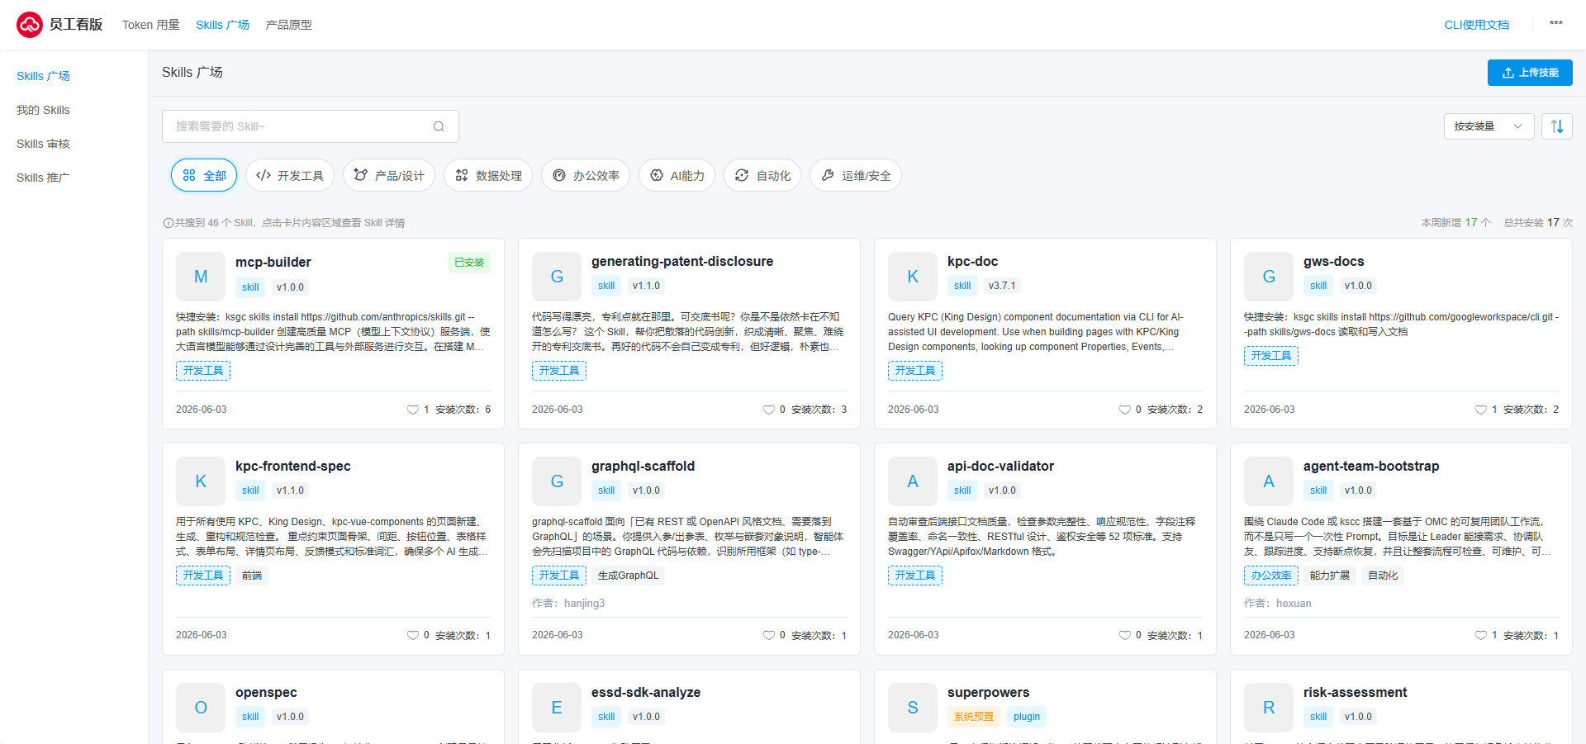Like agent-team-bootstrap heart icon
Image resolution: width=1586 pixels, height=744 pixels.
click(x=1481, y=636)
